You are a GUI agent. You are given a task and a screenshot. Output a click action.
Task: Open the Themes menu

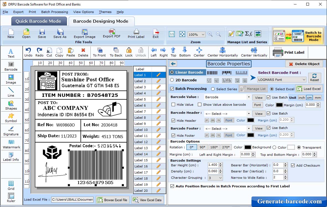click(x=105, y=12)
